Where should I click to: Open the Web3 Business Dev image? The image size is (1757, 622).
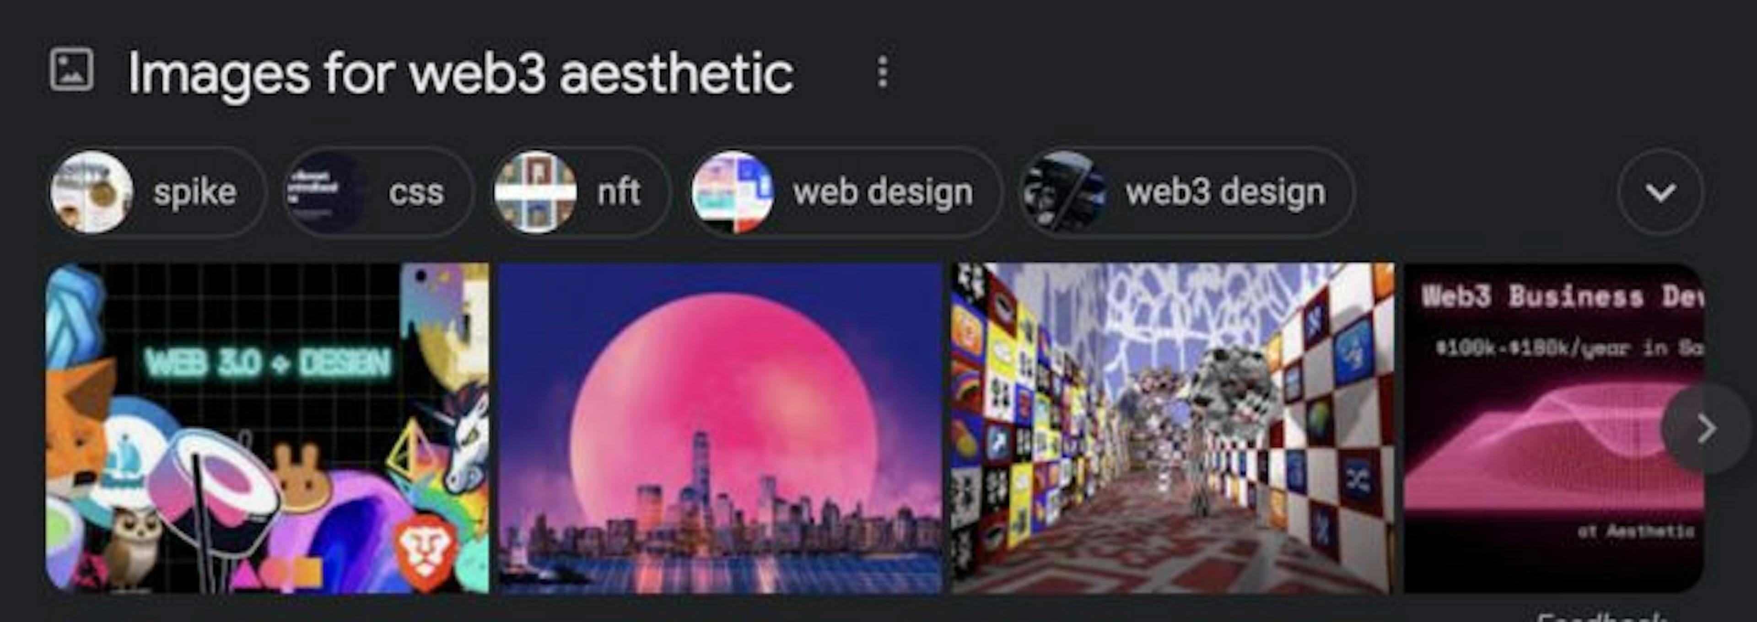pyautogui.click(x=1554, y=428)
